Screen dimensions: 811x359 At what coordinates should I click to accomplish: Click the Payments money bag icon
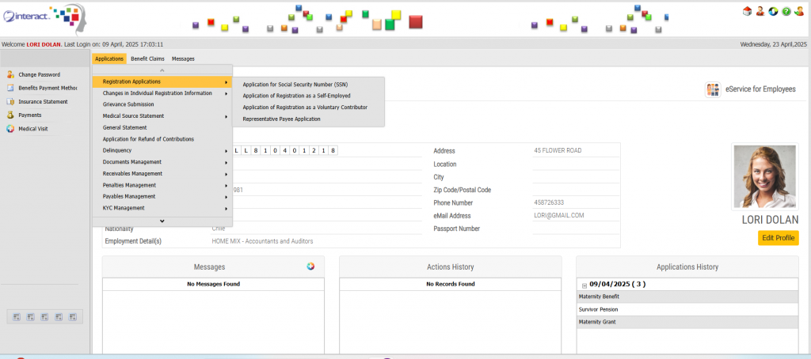click(x=10, y=115)
